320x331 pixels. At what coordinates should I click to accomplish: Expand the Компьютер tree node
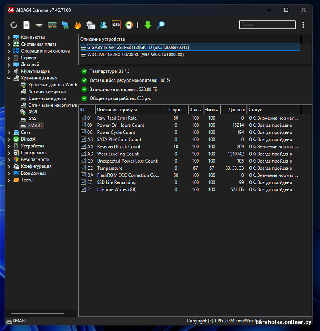(9, 38)
